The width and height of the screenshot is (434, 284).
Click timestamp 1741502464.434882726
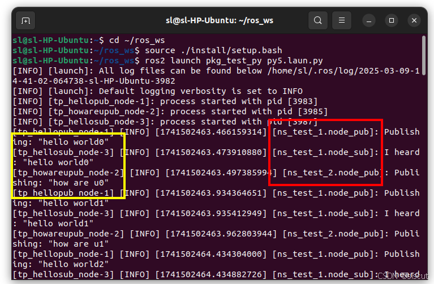[210, 274]
